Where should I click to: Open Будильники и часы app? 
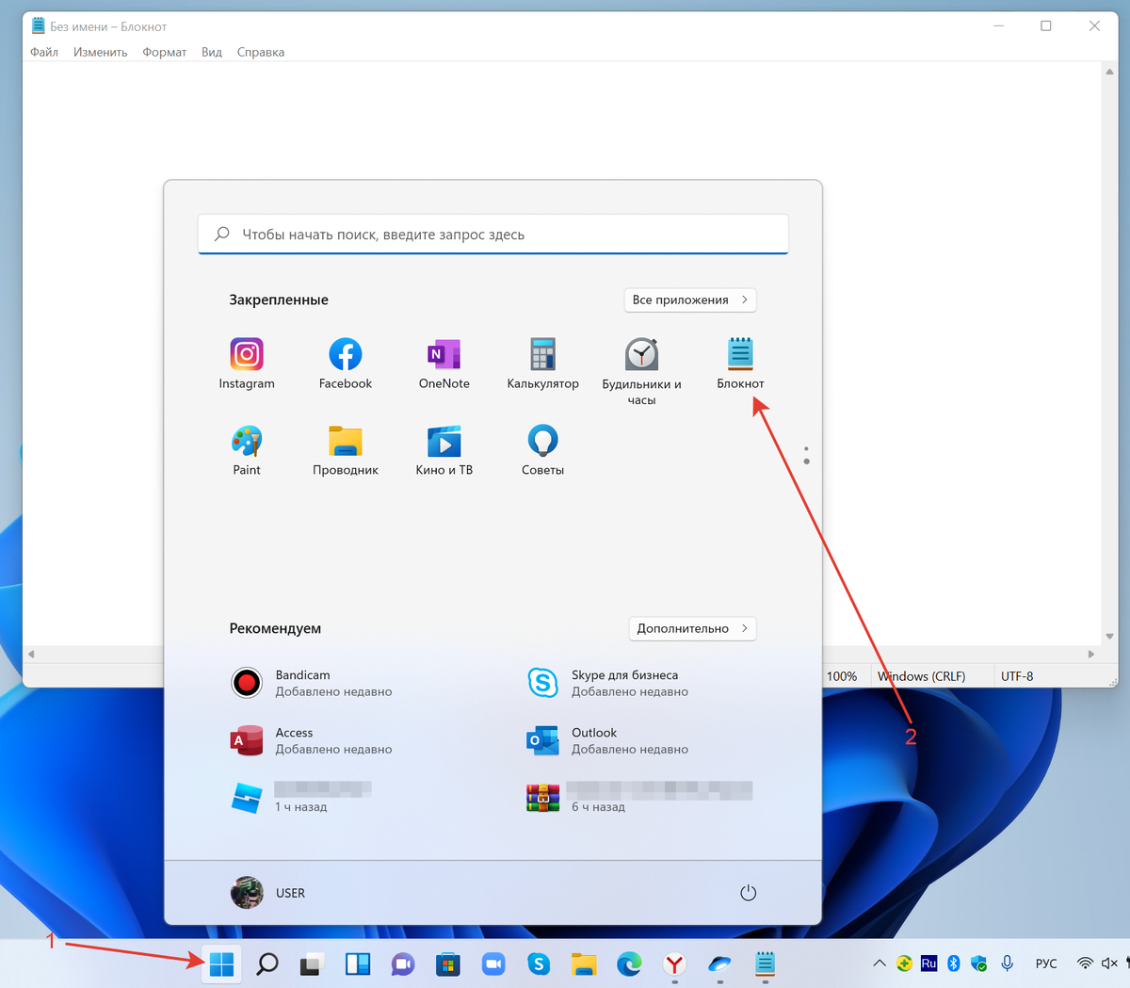point(641,372)
